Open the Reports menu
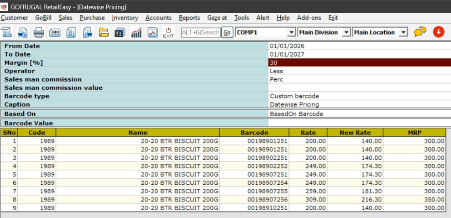 pyautogui.click(x=189, y=18)
